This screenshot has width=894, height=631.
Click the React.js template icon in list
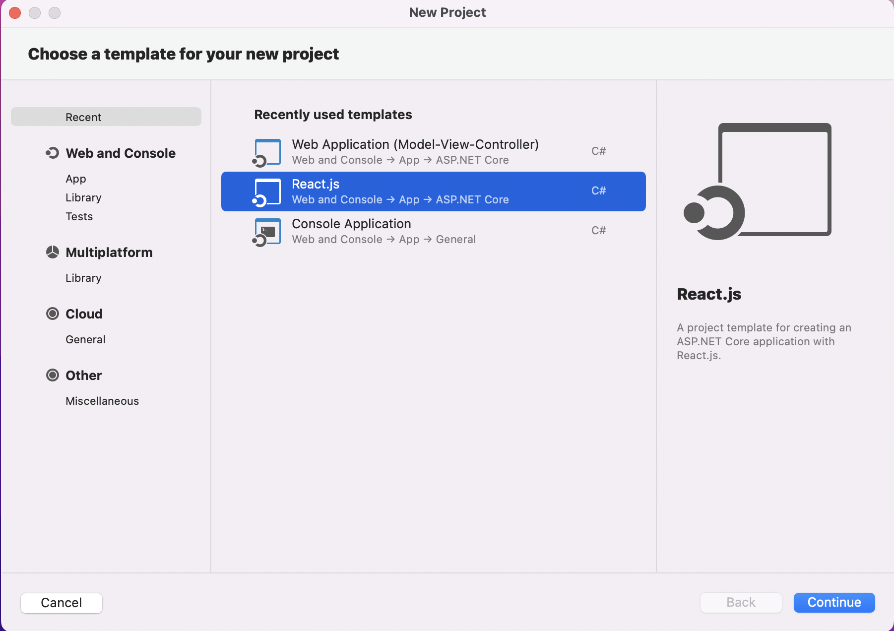tap(267, 192)
